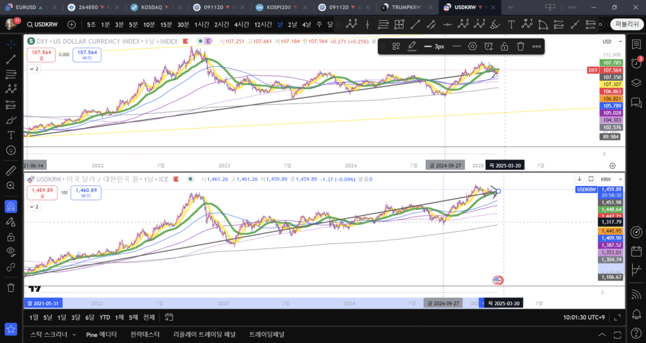646x343 pixels.
Task: Open the chats panel on right sidebar
Action: tap(636, 102)
